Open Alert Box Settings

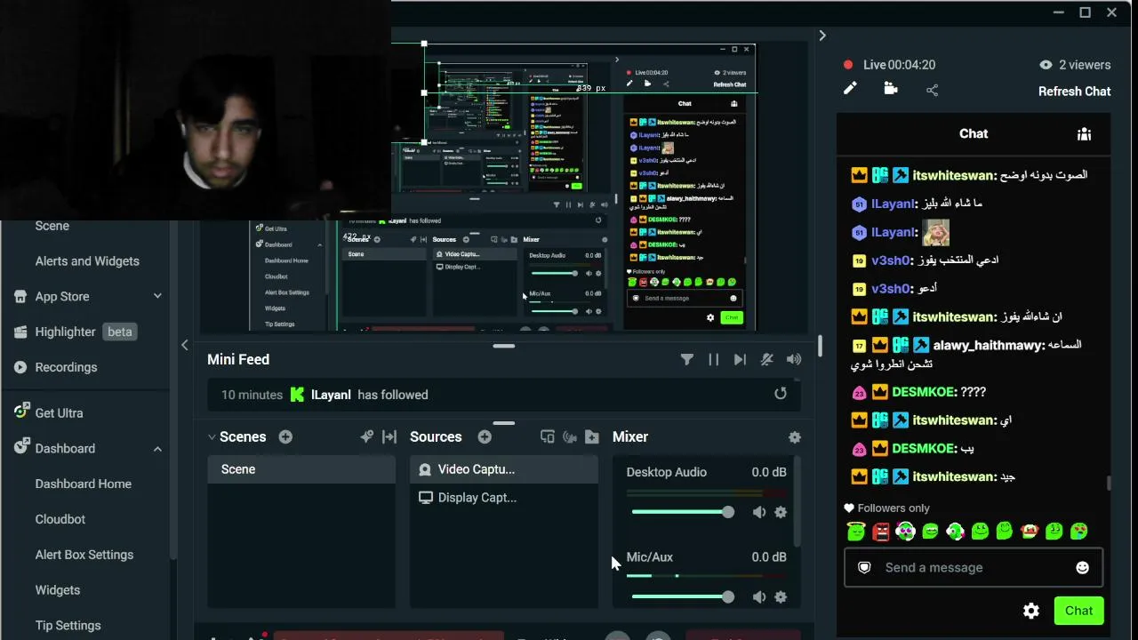pyautogui.click(x=84, y=555)
